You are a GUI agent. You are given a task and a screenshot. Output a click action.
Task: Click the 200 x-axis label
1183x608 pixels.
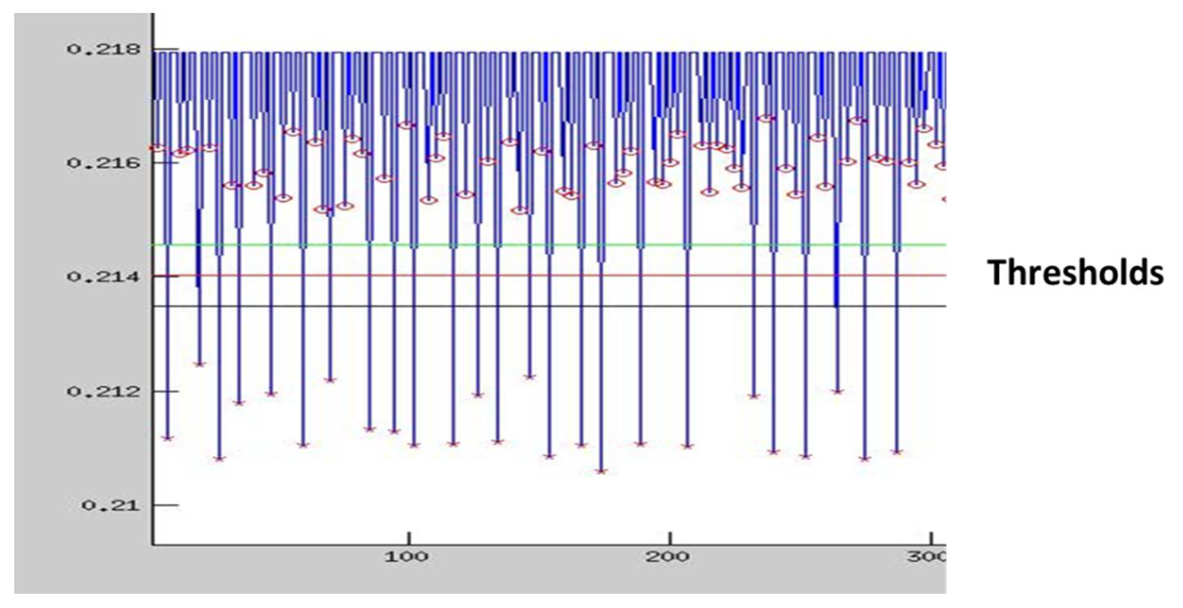[668, 557]
